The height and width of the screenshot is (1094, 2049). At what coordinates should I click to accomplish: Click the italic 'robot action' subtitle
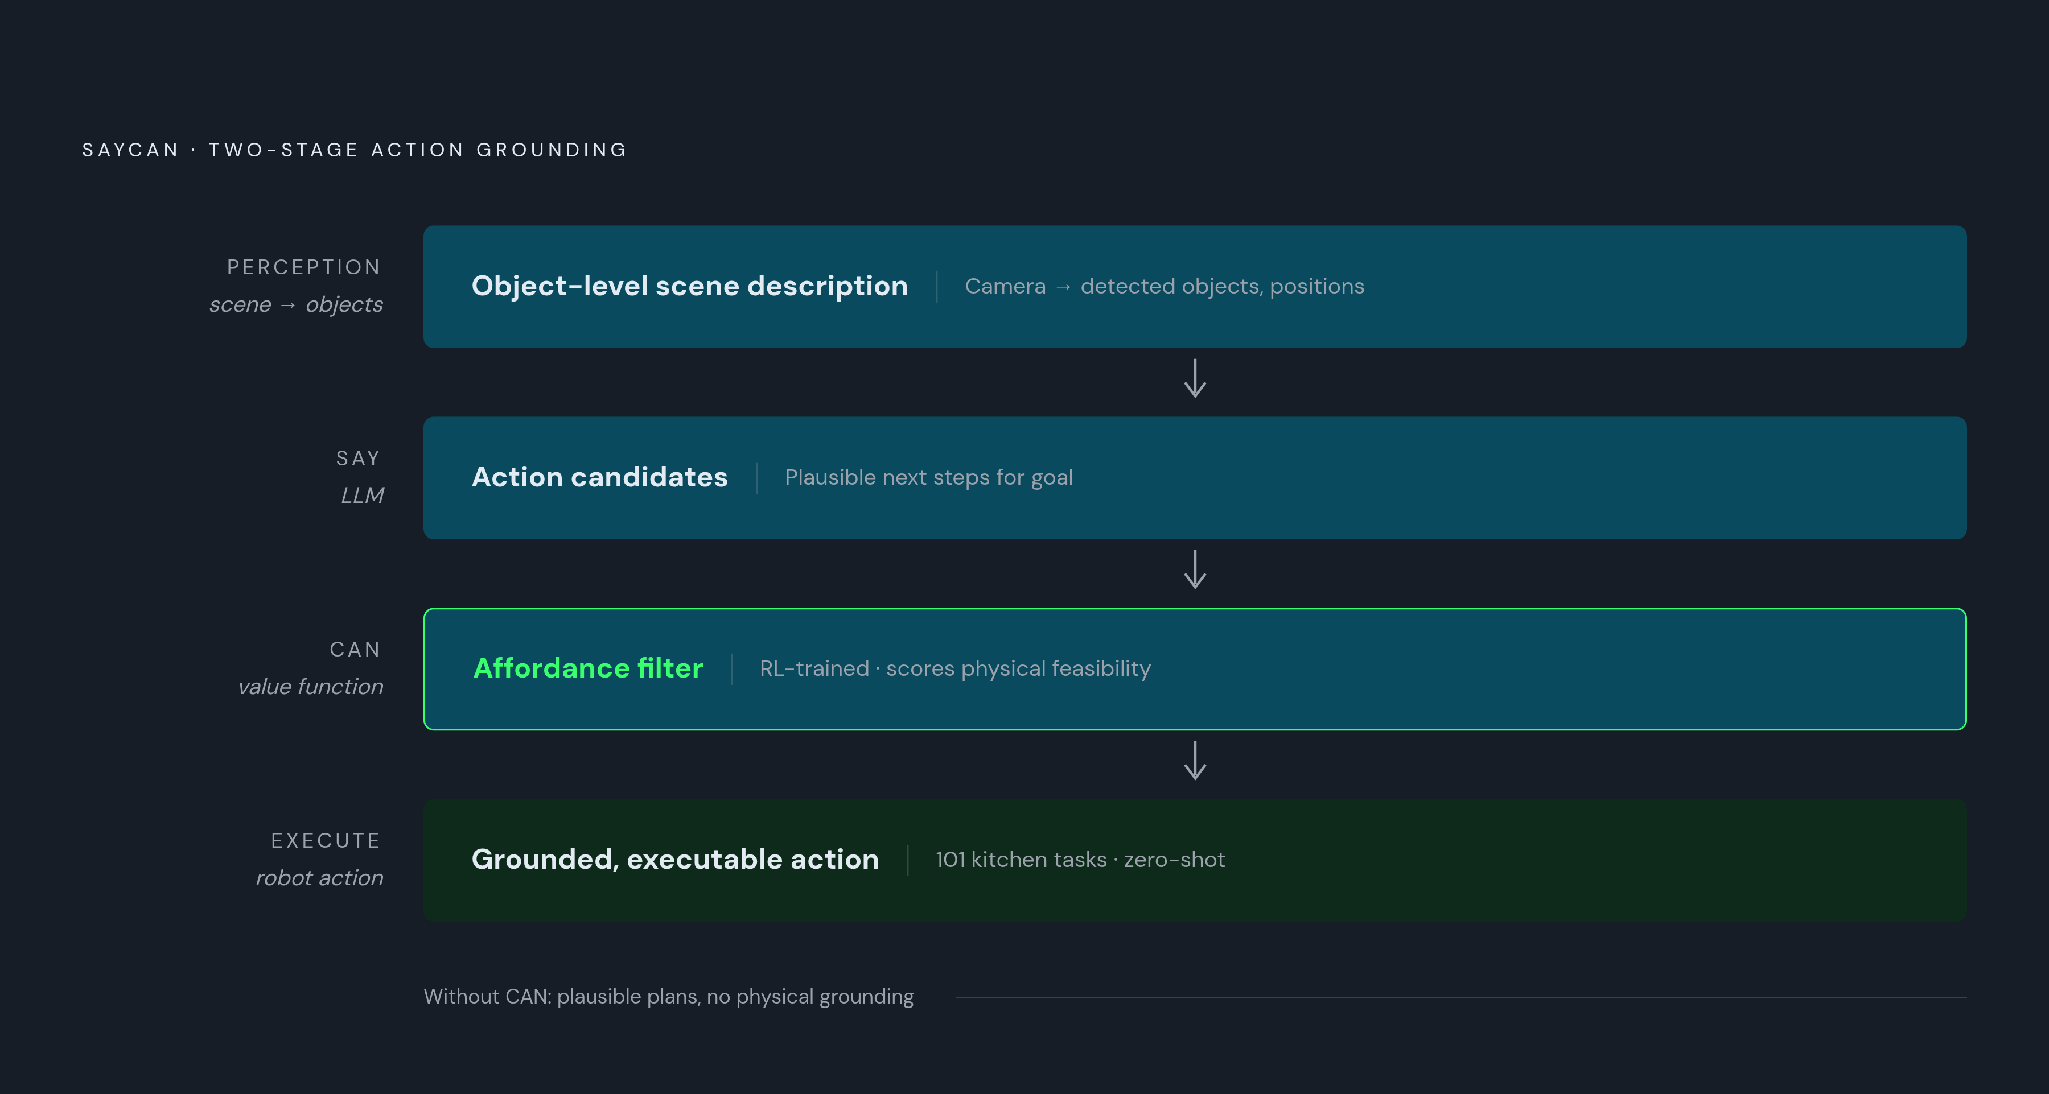[x=320, y=878]
